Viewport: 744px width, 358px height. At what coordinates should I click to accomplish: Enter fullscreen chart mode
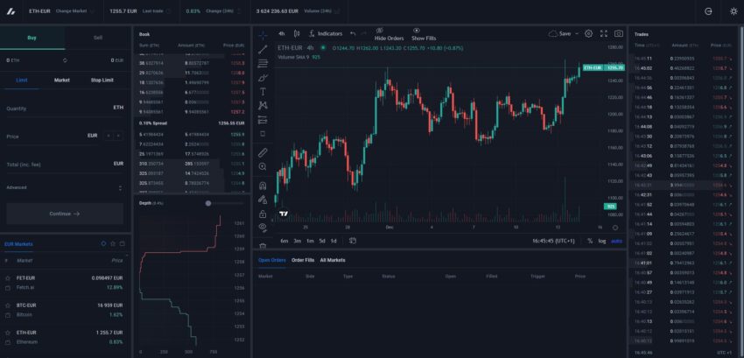604,34
